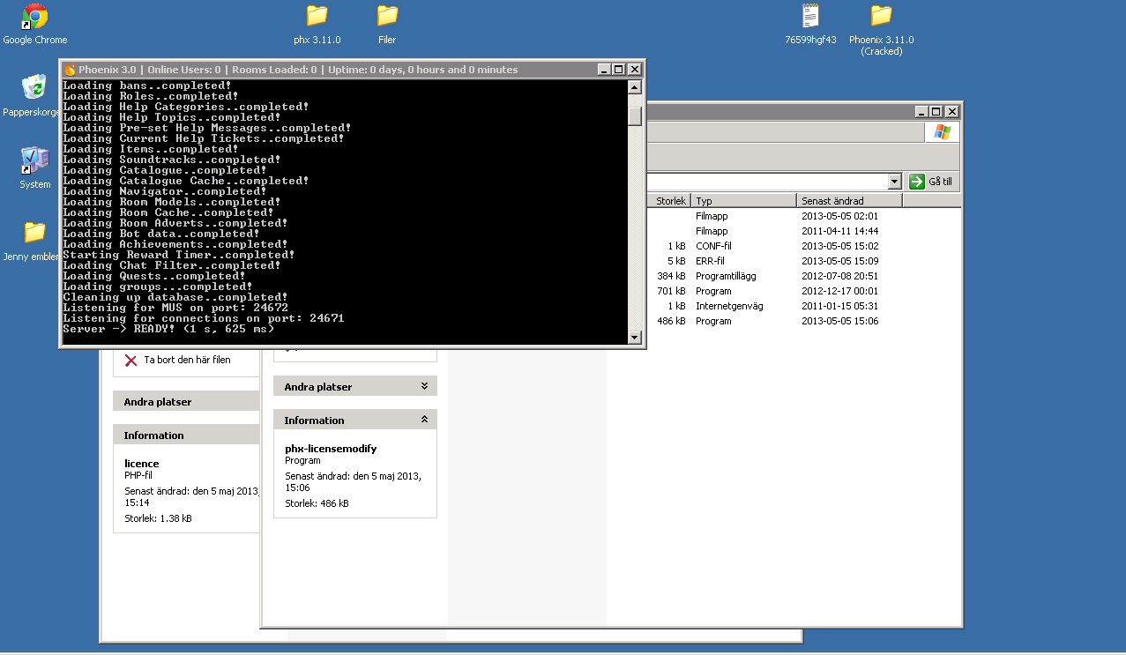Open the address bar dropdown arrow
Image resolution: width=1126 pixels, height=655 pixels.
(x=895, y=181)
